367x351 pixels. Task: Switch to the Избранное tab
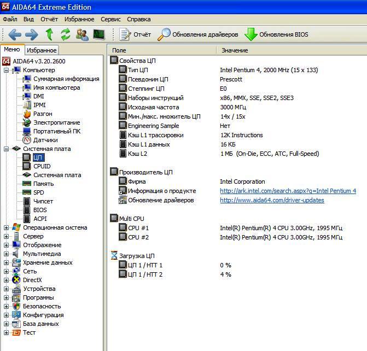click(x=42, y=50)
